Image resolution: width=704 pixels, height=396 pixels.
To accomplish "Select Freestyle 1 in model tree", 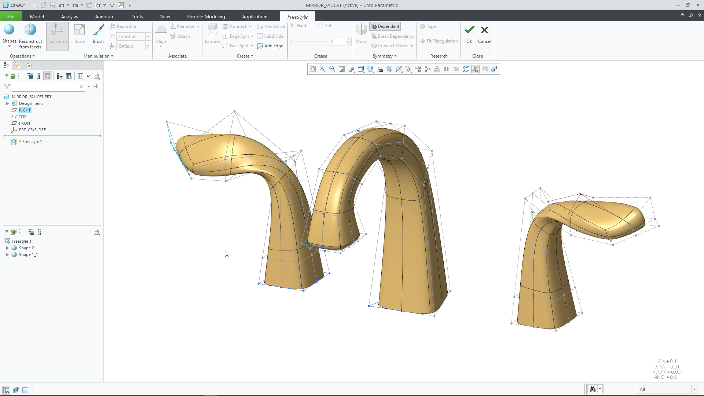I will 32,142.
